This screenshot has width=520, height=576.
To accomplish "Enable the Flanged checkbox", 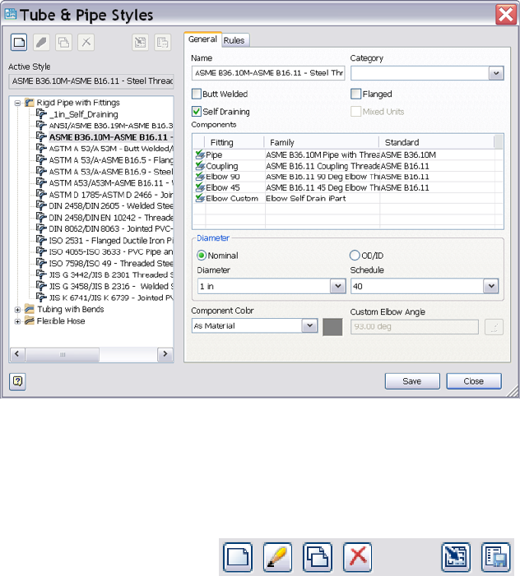I will point(355,94).
